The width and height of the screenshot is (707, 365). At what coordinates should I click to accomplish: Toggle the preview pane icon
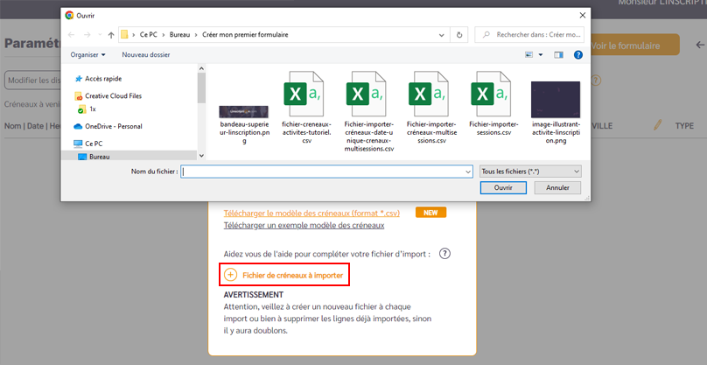(557, 54)
